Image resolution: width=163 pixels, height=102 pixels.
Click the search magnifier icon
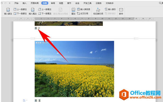[x=160, y=3]
